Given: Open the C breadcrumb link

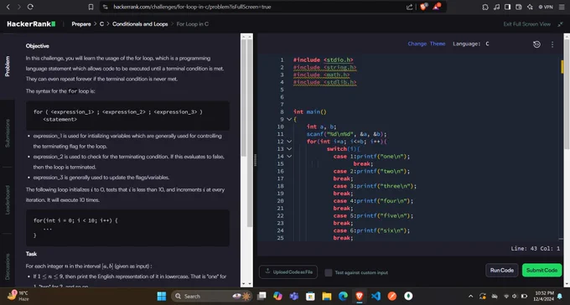Looking at the screenshot, I should coord(101,24).
